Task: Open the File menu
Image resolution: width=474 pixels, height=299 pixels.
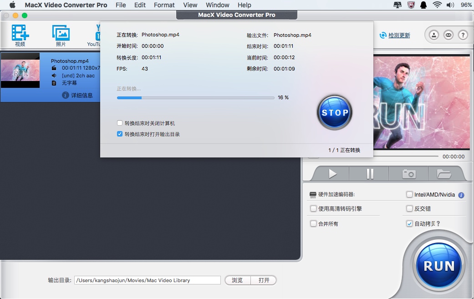Action: click(x=121, y=5)
